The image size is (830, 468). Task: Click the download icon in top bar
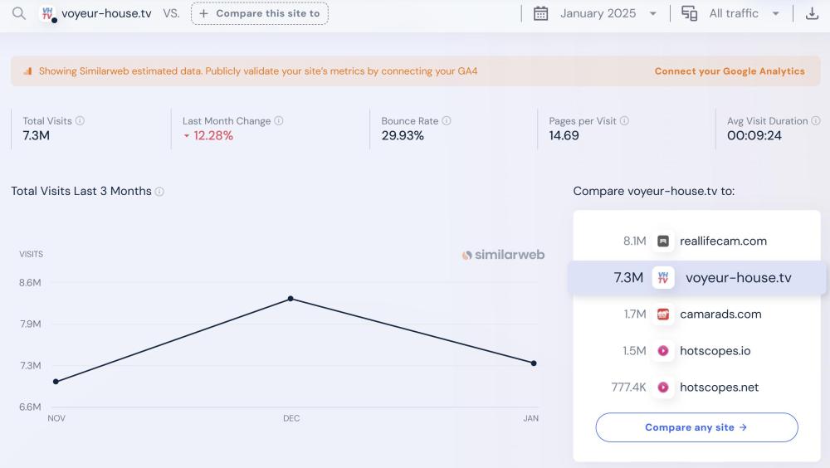812,13
